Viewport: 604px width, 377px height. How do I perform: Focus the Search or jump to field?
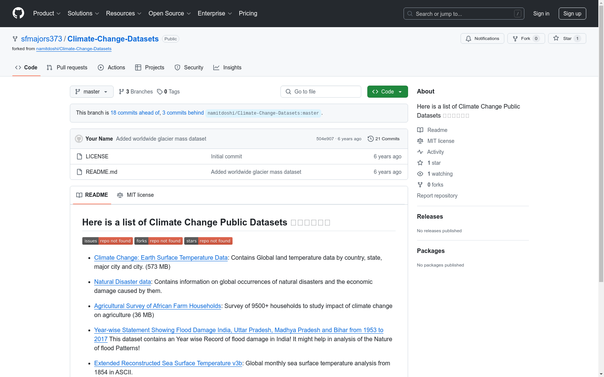(x=464, y=14)
